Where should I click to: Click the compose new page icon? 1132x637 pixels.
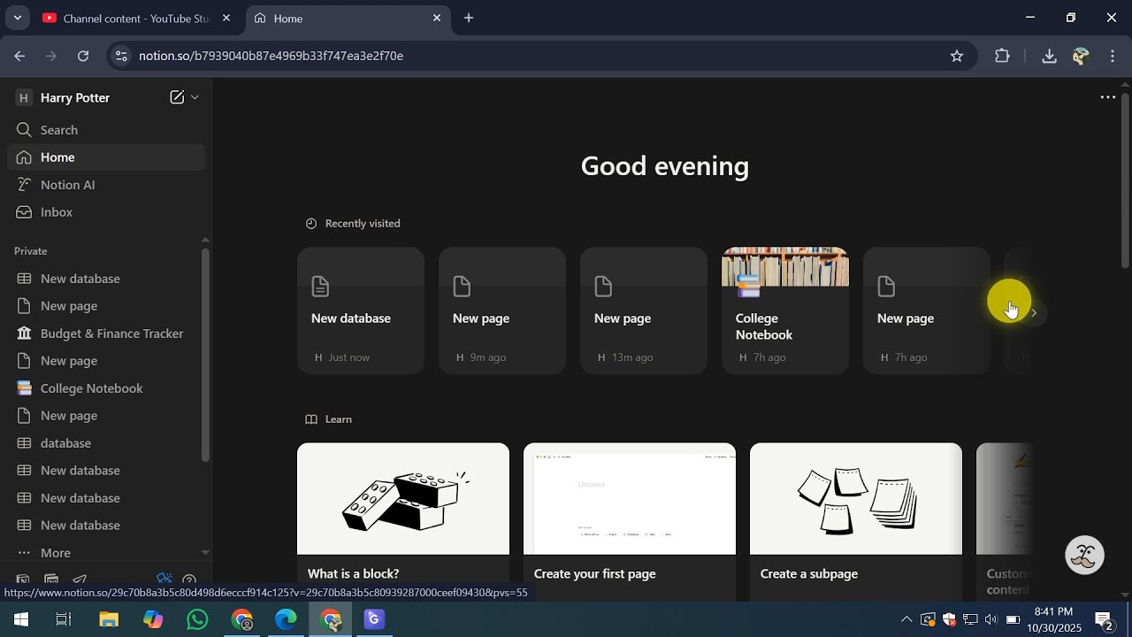point(177,97)
